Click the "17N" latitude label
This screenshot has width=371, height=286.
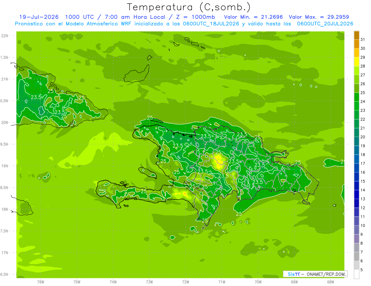pyautogui.click(x=5, y=253)
